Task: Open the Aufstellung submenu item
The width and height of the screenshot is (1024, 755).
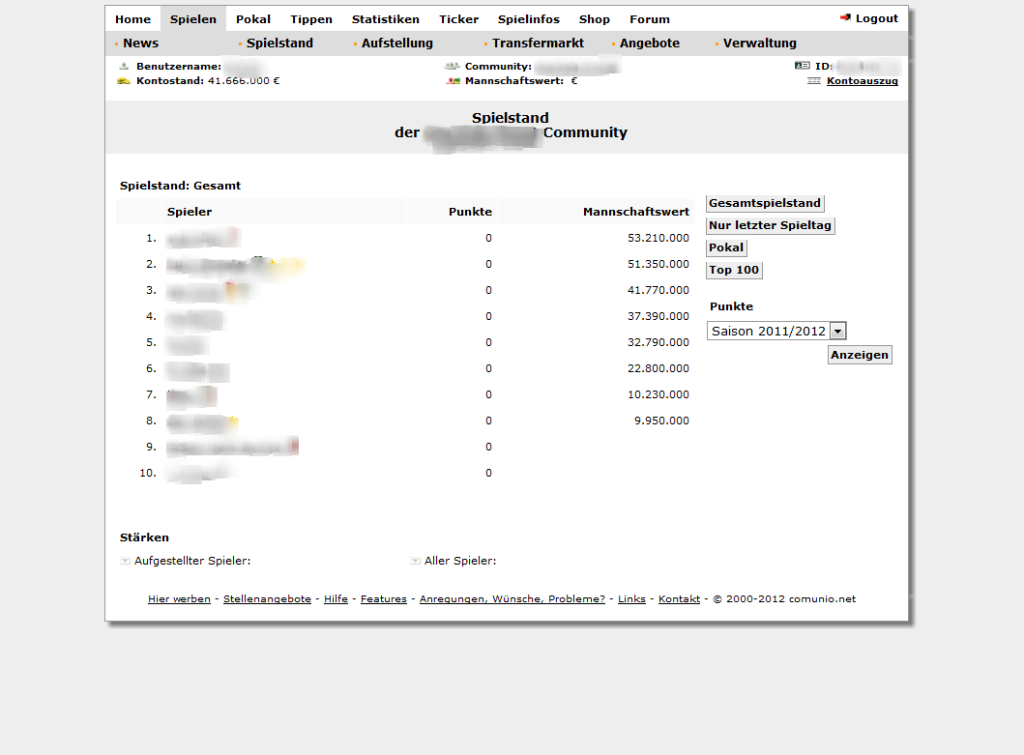Action: [x=396, y=44]
